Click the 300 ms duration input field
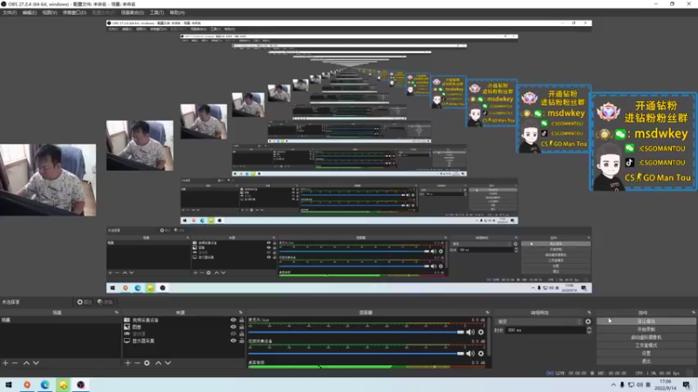The width and height of the screenshot is (698, 392). tap(546, 330)
